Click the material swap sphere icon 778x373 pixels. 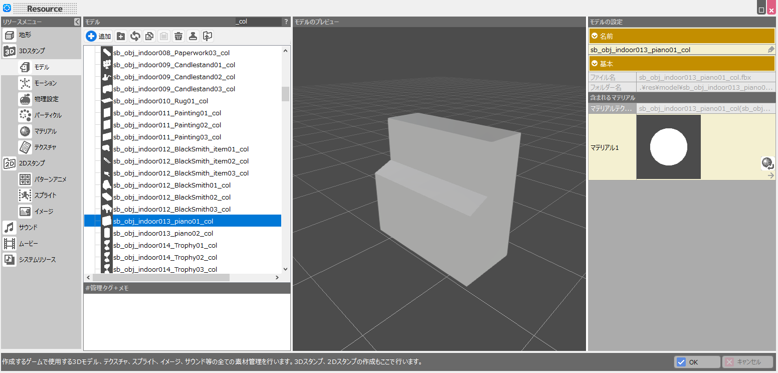(x=767, y=163)
